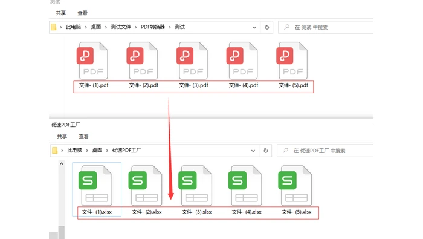423x239 pixels.
Task: Go to PDF转换器 in breadcrumb
Action: click(x=153, y=27)
